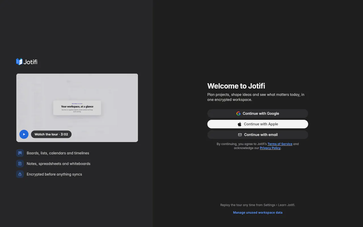Click the lock icon beside "Encrypted before anything syncs"
The width and height of the screenshot is (363, 227).
(20, 174)
